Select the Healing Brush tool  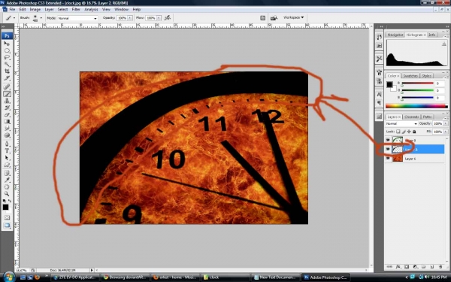[x=7, y=86]
